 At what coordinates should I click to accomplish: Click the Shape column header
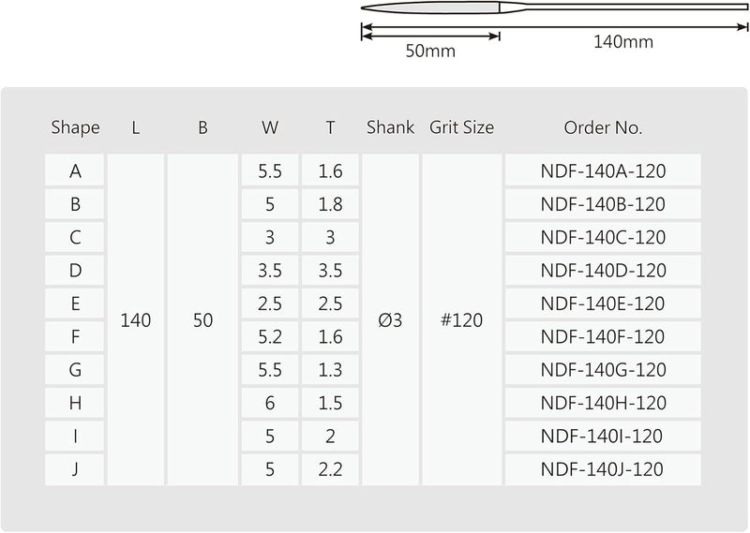[x=75, y=127]
